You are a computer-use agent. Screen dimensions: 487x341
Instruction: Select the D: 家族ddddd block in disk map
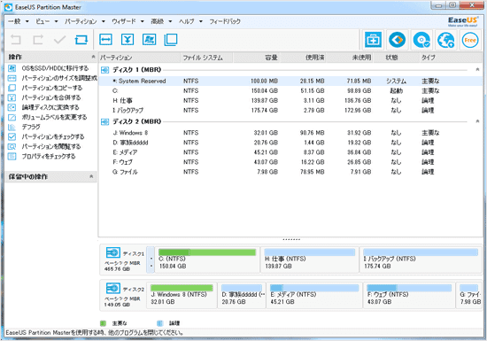click(x=242, y=295)
